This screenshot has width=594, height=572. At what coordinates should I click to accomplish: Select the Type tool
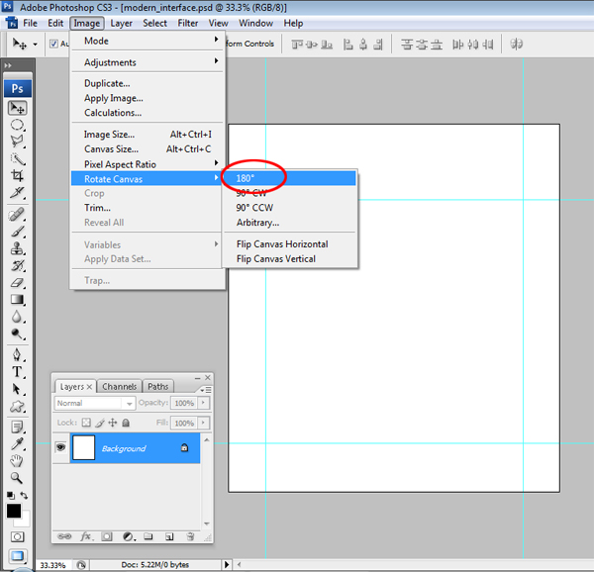click(x=17, y=372)
